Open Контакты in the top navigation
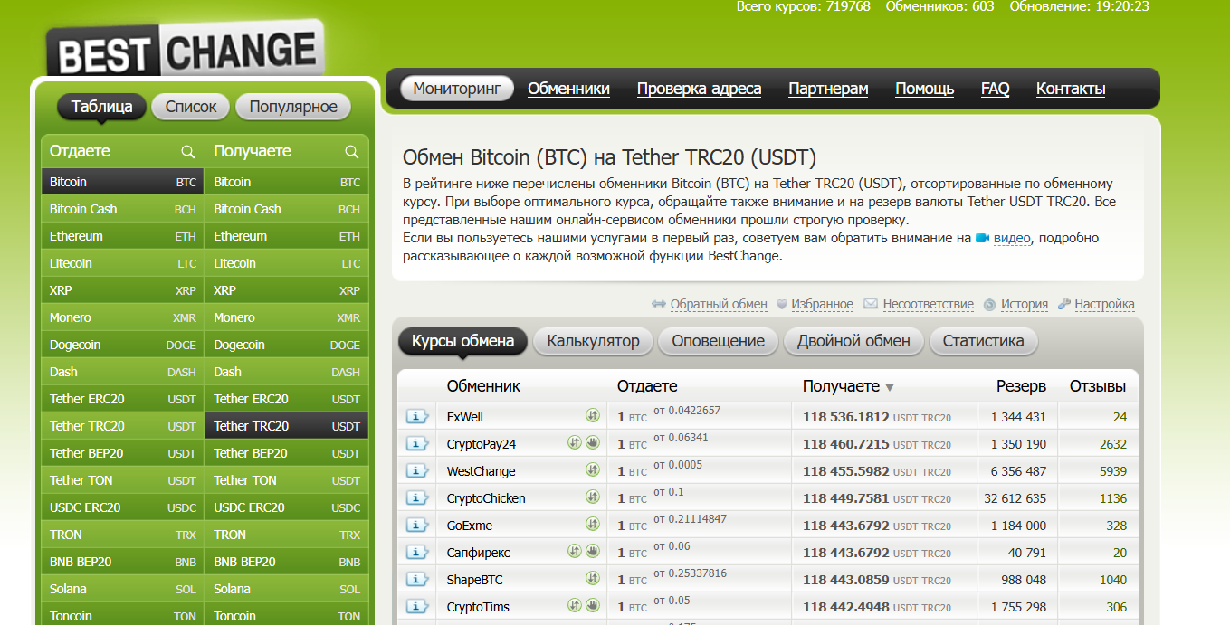 (1071, 89)
